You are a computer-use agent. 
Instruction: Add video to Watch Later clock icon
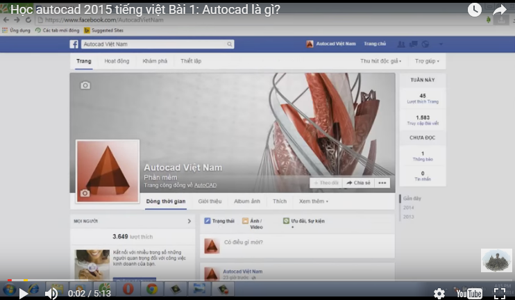click(475, 10)
